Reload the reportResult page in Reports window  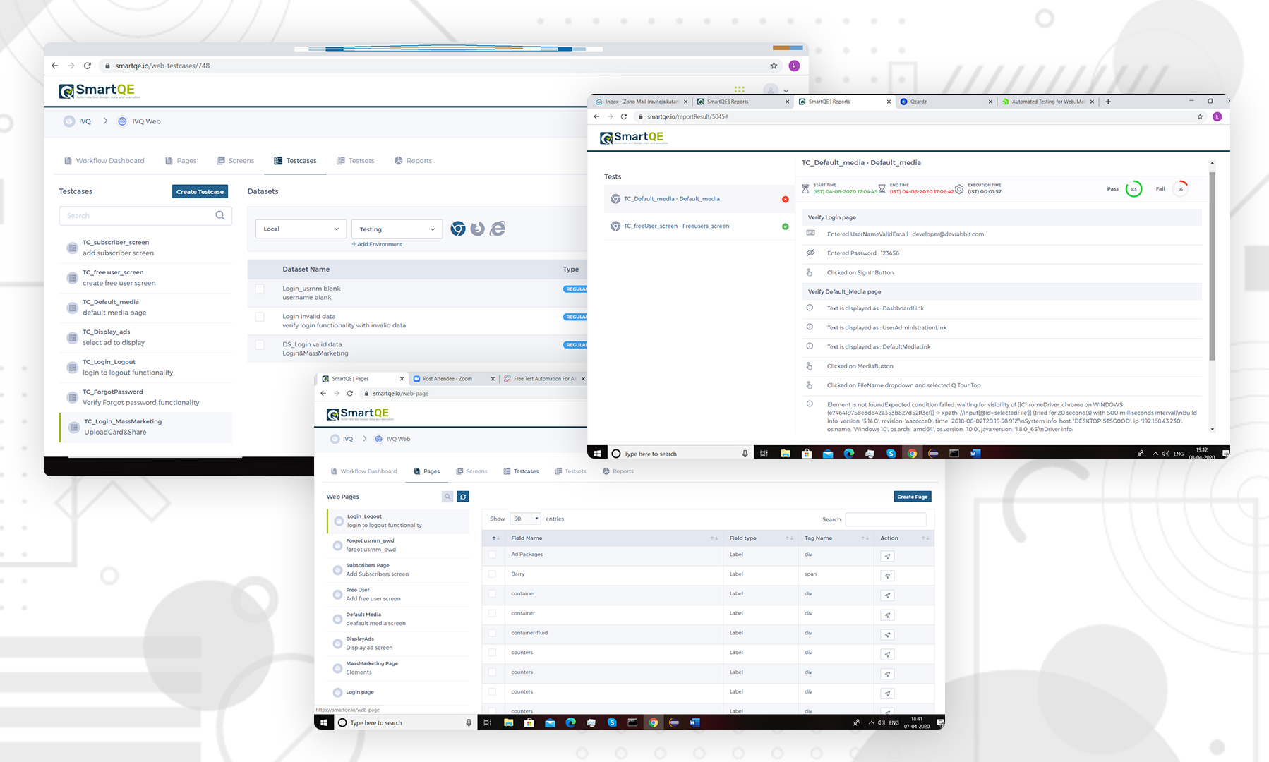click(x=624, y=116)
